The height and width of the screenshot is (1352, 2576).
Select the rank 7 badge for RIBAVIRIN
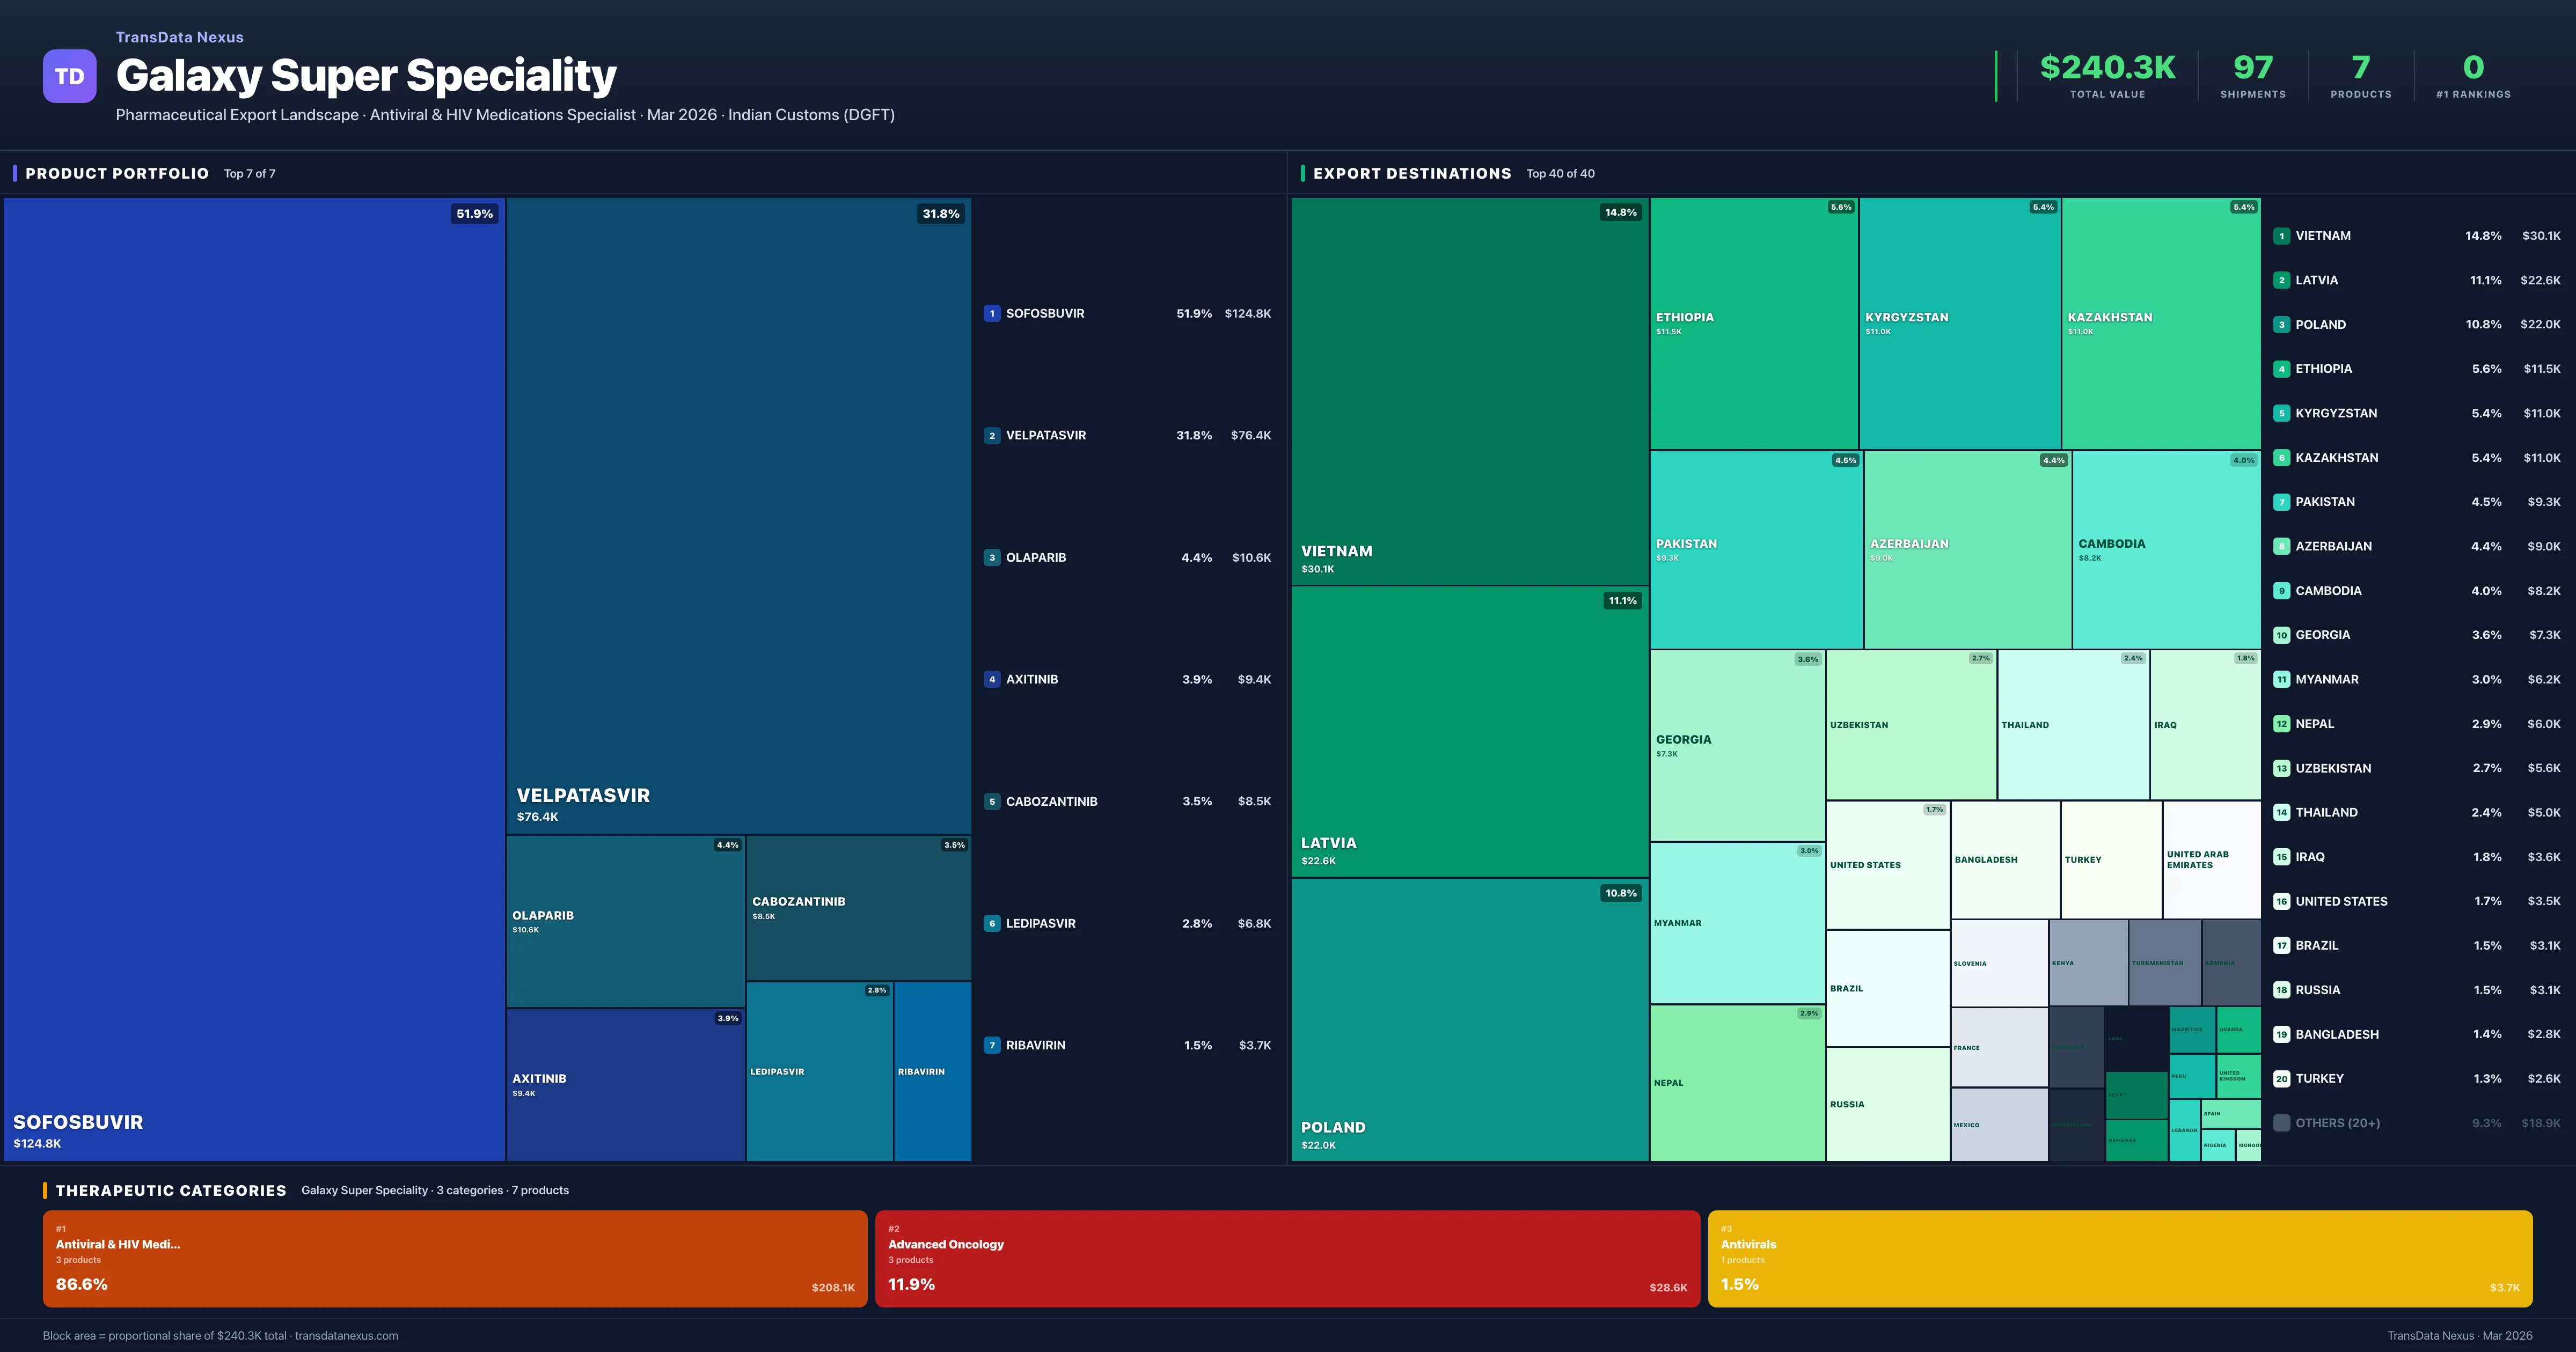pos(992,1044)
